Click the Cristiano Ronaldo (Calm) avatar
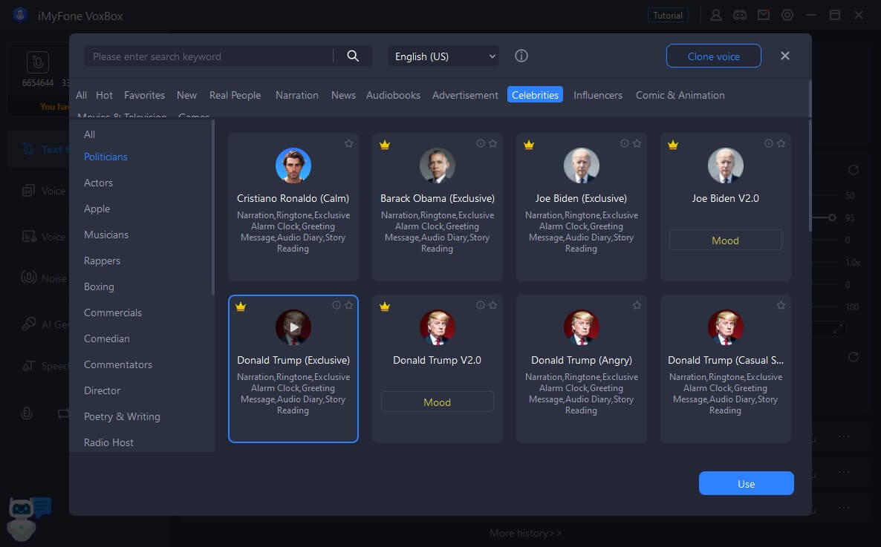 pyautogui.click(x=293, y=165)
